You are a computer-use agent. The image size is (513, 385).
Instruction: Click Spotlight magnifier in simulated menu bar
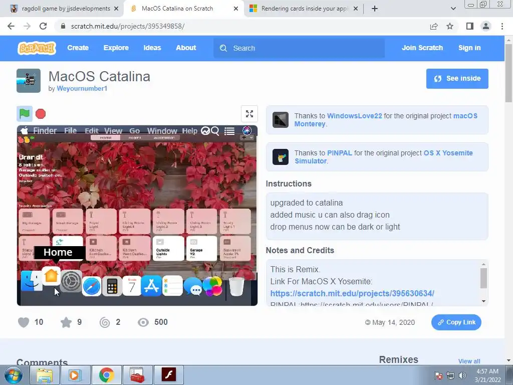pyautogui.click(x=215, y=131)
